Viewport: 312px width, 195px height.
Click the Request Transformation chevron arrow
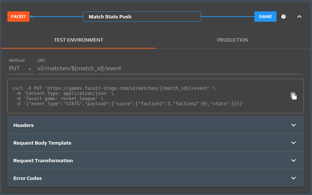click(294, 160)
